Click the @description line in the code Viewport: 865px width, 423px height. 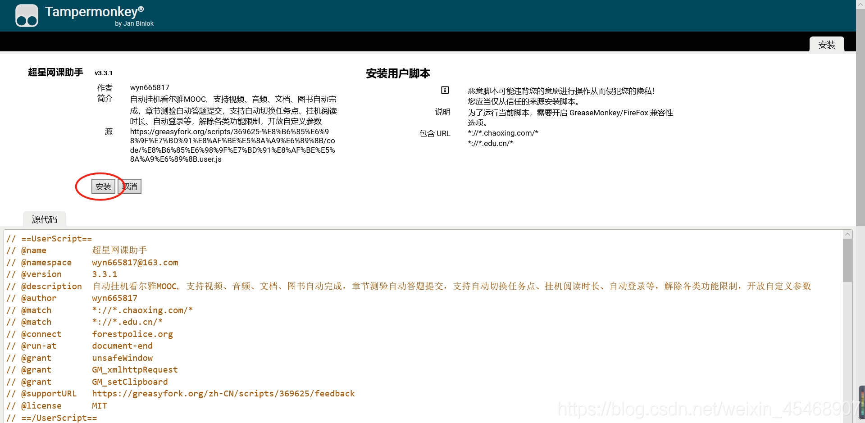[x=409, y=287]
